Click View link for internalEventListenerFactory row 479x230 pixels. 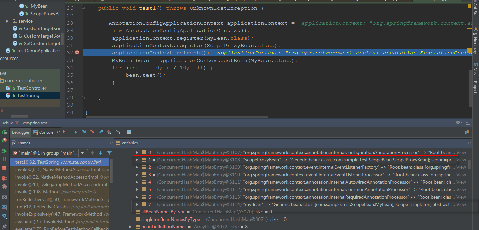[461, 167]
